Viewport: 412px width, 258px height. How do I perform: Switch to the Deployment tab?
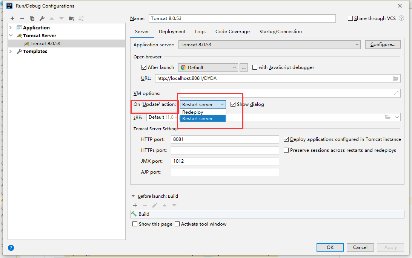pos(172,32)
